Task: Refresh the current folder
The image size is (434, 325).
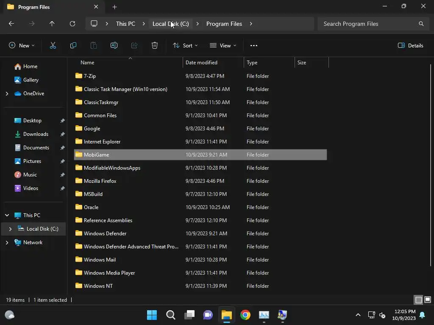Action: (72, 24)
